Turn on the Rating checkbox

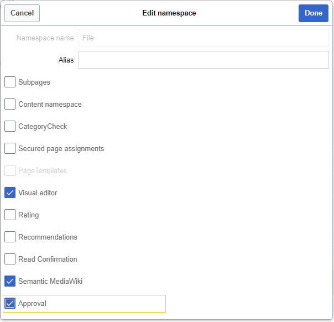tap(10, 215)
